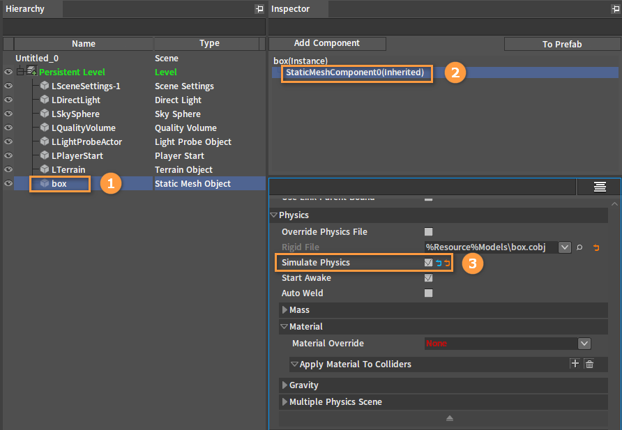The width and height of the screenshot is (622, 430).
Task: Hide the LSceneSettings-1 object
Action: point(8,86)
